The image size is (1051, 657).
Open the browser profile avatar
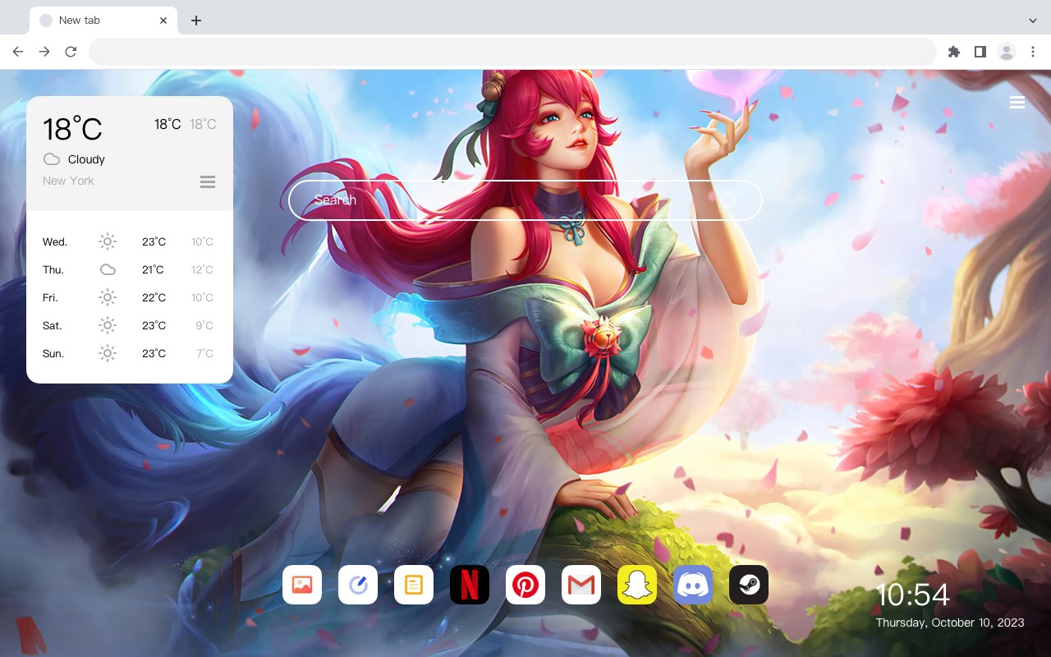point(1007,52)
